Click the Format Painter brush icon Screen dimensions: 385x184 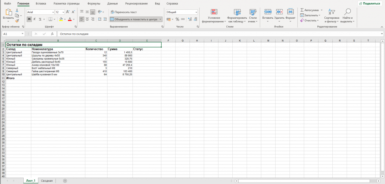pyautogui.click(x=17, y=21)
